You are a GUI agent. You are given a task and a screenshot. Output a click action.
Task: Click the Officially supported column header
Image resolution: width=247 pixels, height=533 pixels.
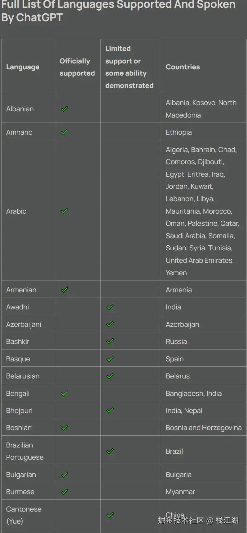tap(77, 67)
